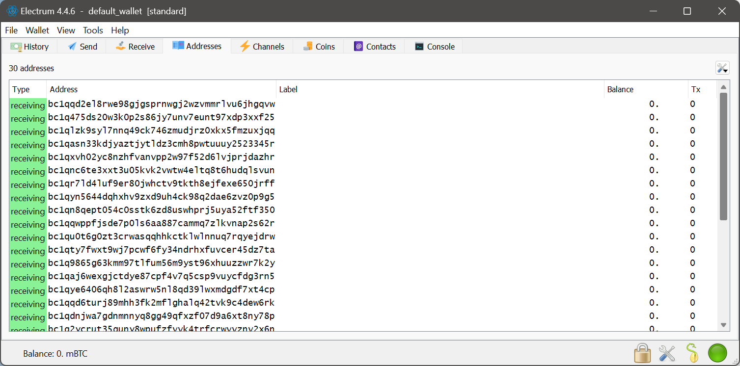Switch to the History tab
Viewport: 740px width, 366px height.
(30, 47)
